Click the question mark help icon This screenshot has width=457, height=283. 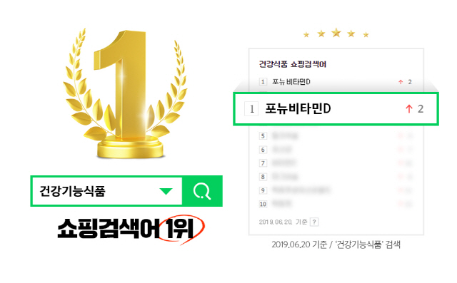coord(314,222)
